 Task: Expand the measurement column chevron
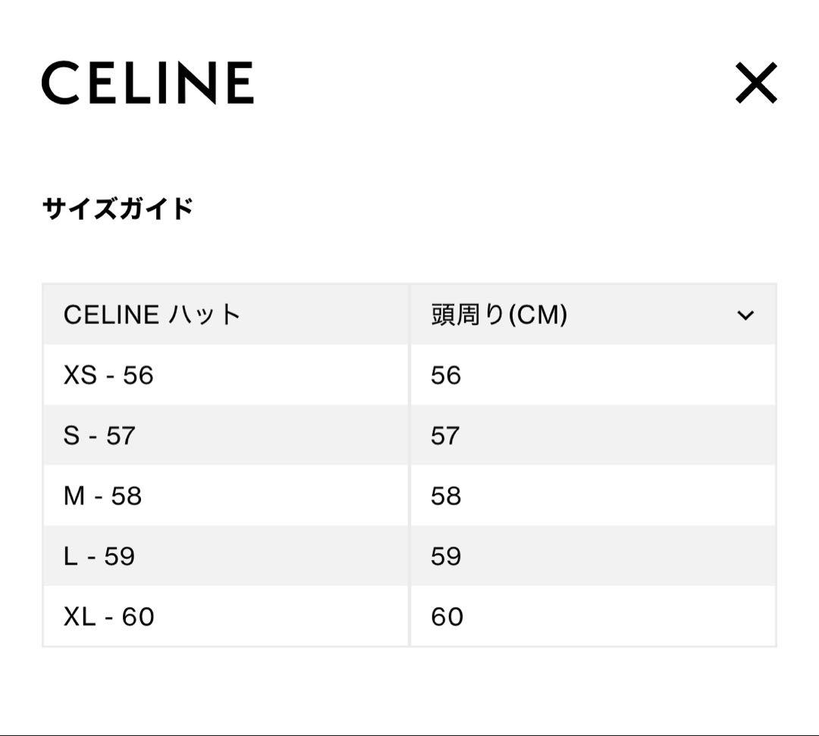coord(747,314)
